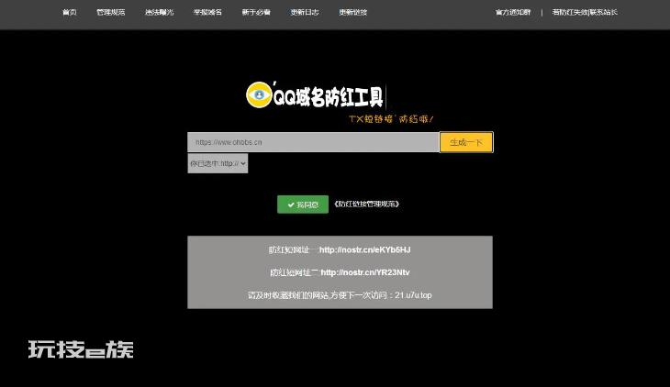Click the orange TX短链接 slogan text
670x387 pixels.
pyautogui.click(x=391, y=119)
